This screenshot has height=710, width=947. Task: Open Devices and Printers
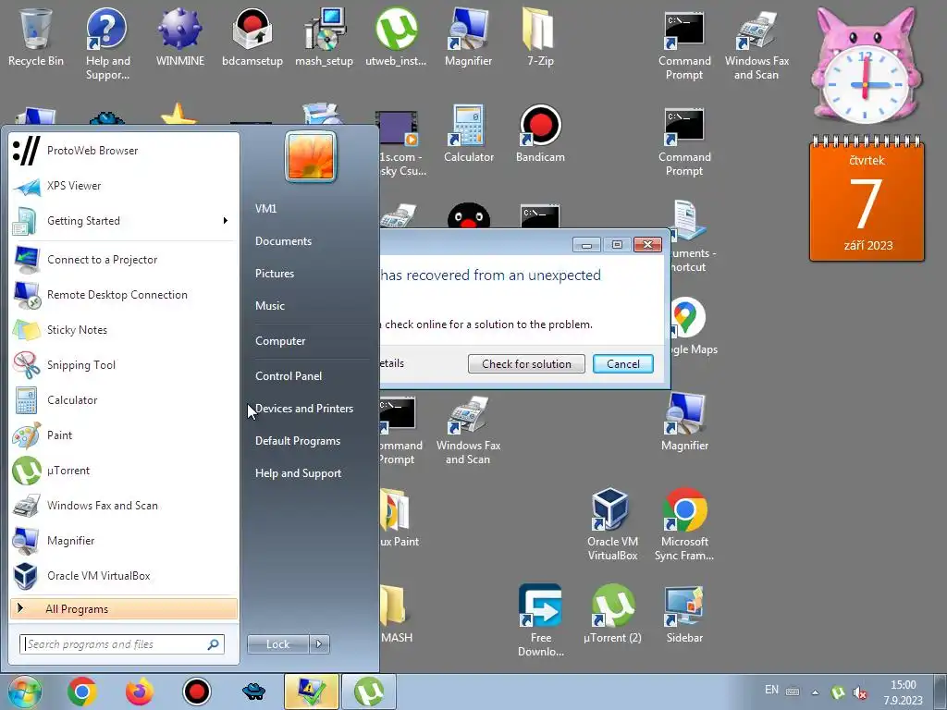(x=304, y=409)
